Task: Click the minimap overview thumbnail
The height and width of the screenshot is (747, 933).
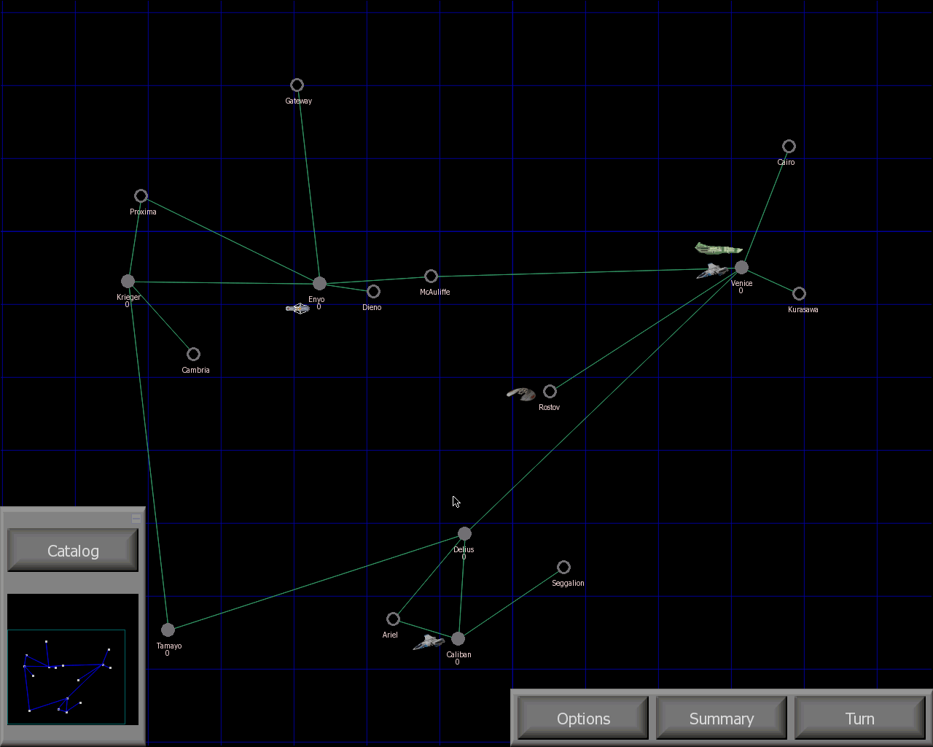Action: tap(66, 676)
